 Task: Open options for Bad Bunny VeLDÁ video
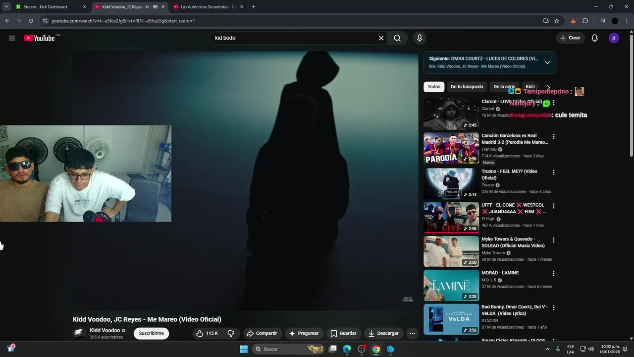[x=554, y=308]
